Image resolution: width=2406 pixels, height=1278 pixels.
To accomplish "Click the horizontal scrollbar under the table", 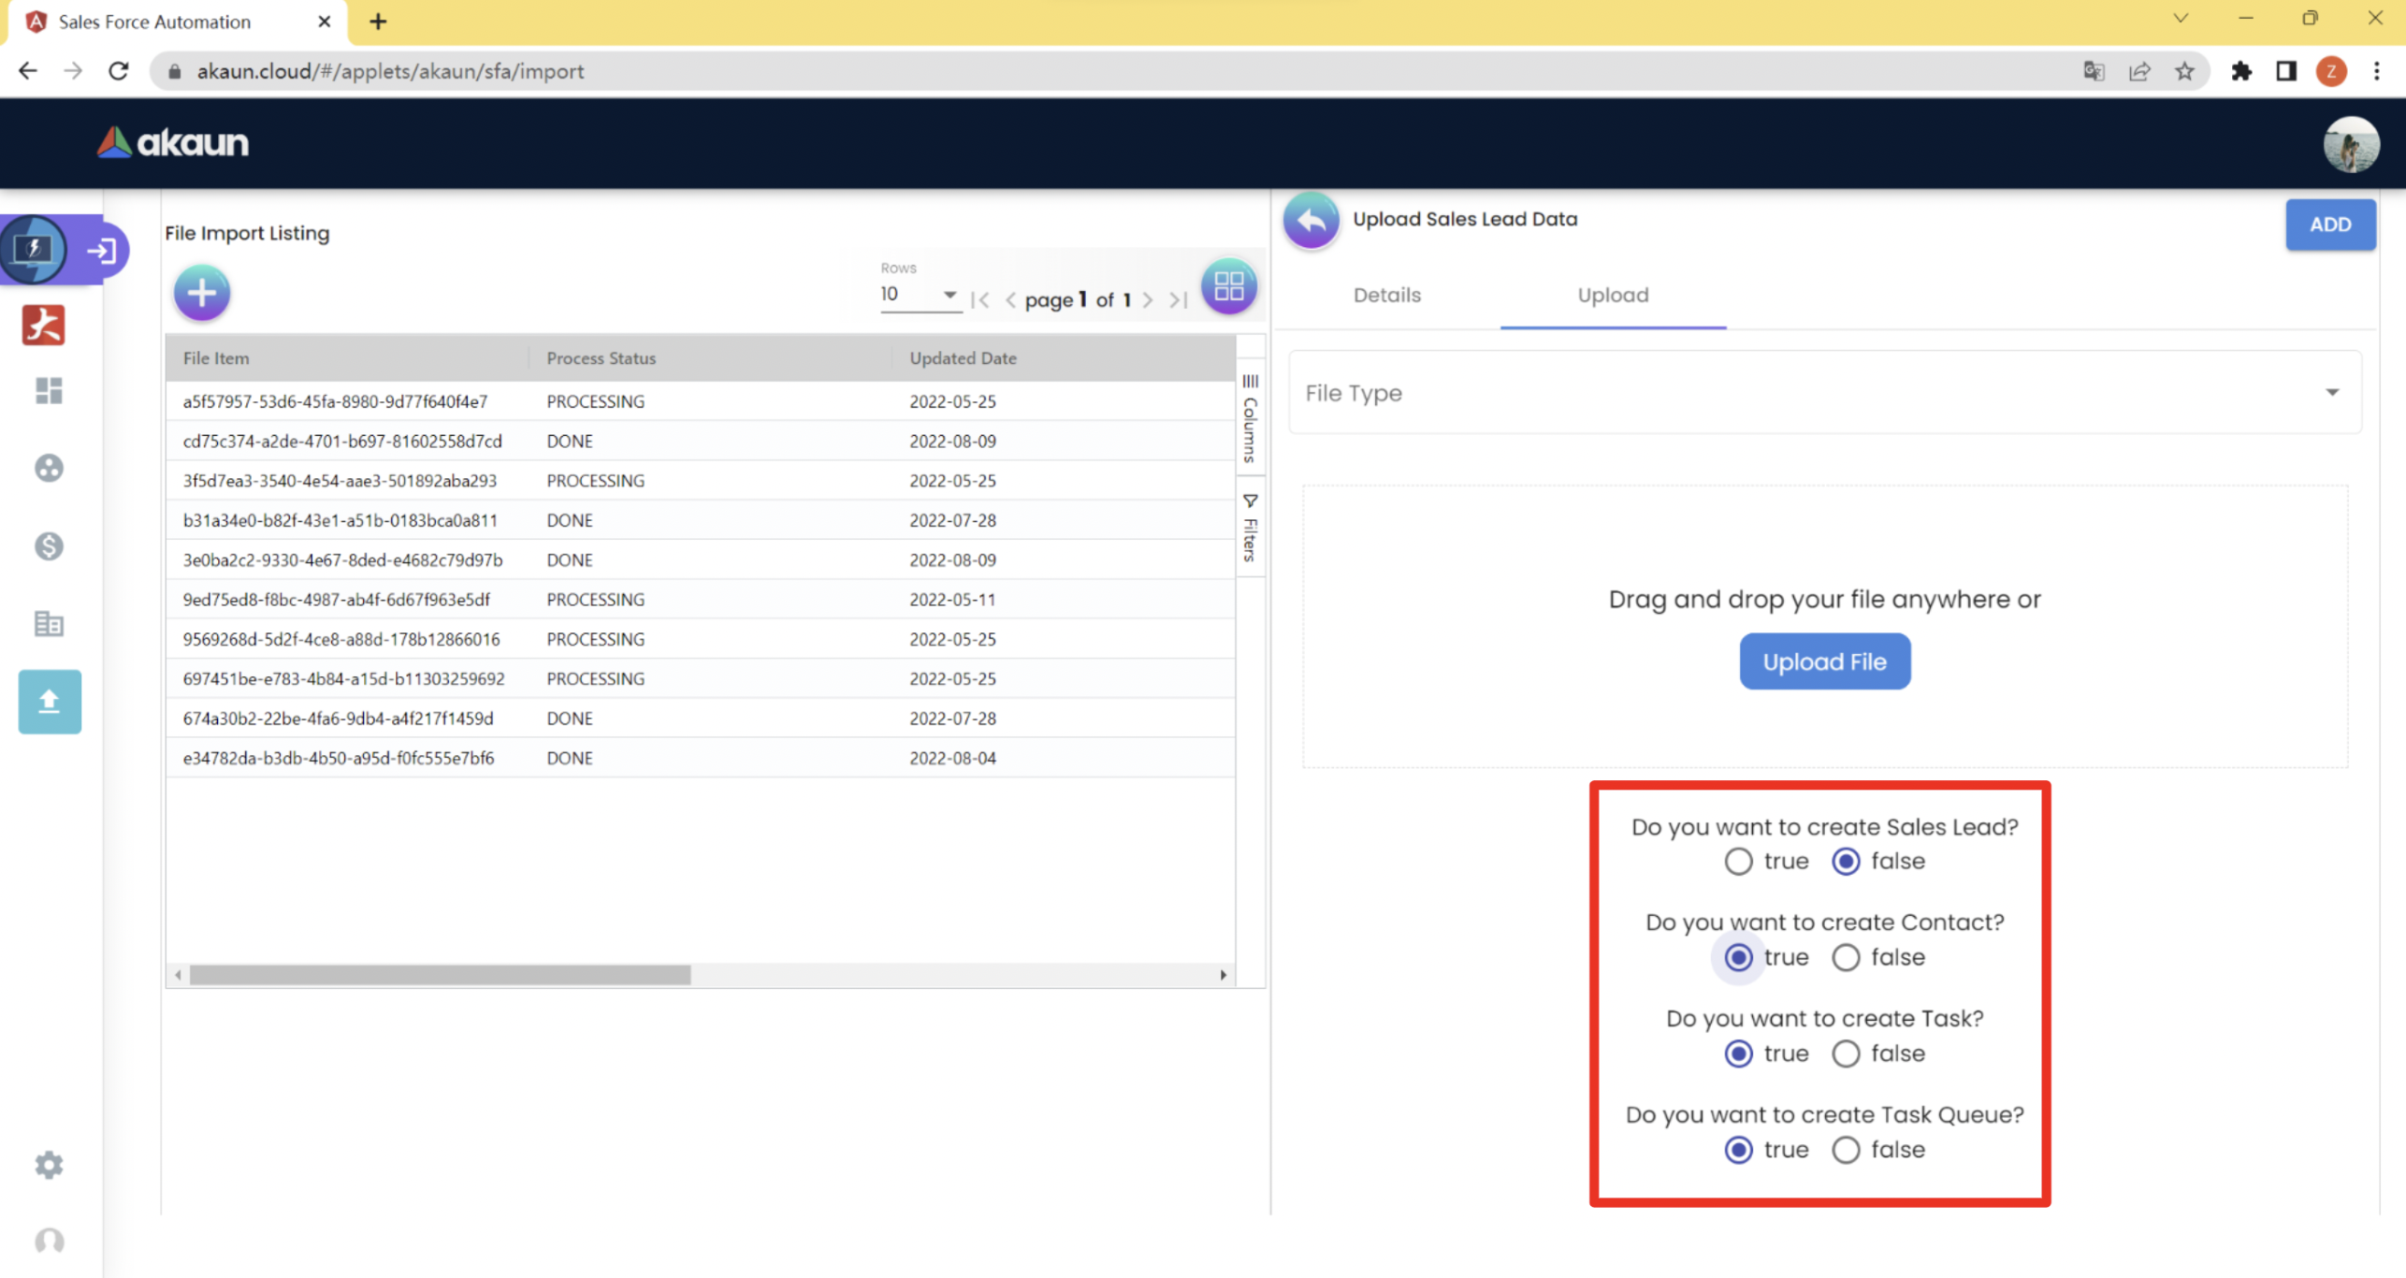I will (440, 975).
